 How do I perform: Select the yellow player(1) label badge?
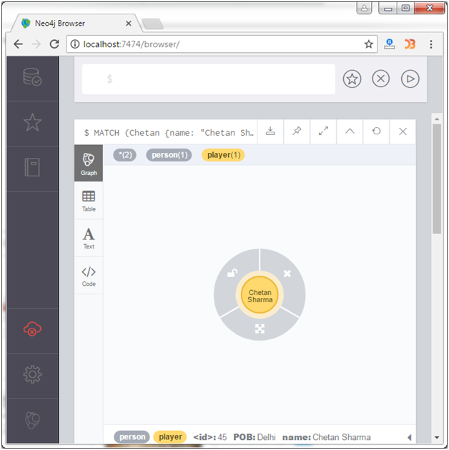(x=223, y=155)
